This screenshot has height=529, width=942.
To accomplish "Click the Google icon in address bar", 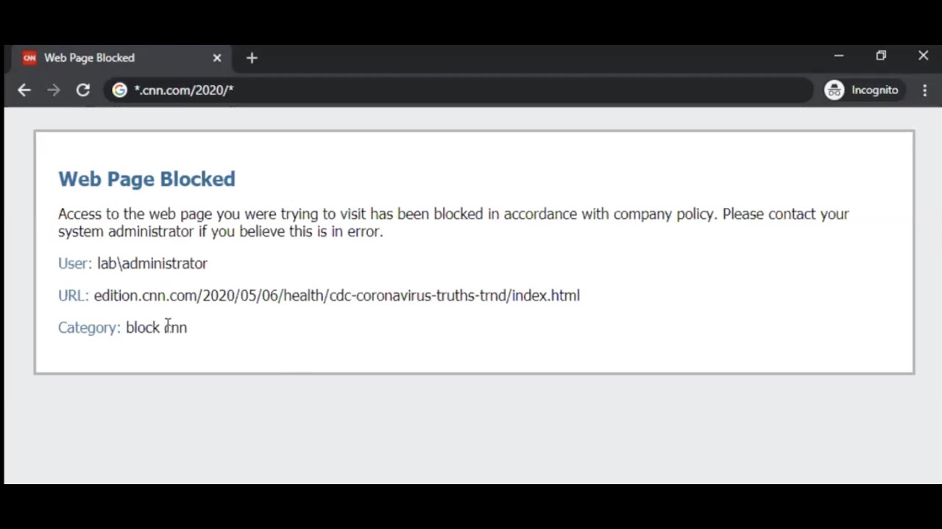I will [x=119, y=90].
